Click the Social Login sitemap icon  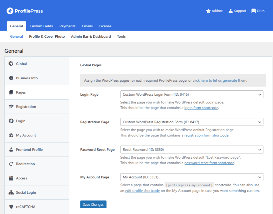[x=11, y=193]
